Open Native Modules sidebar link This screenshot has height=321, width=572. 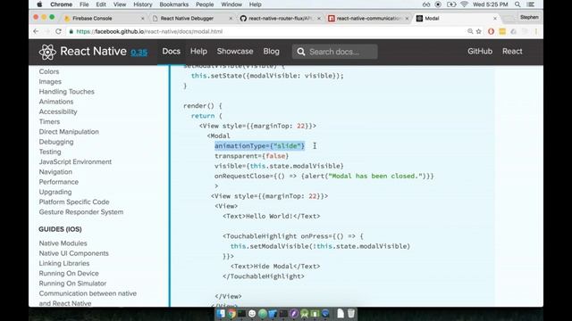(63, 243)
